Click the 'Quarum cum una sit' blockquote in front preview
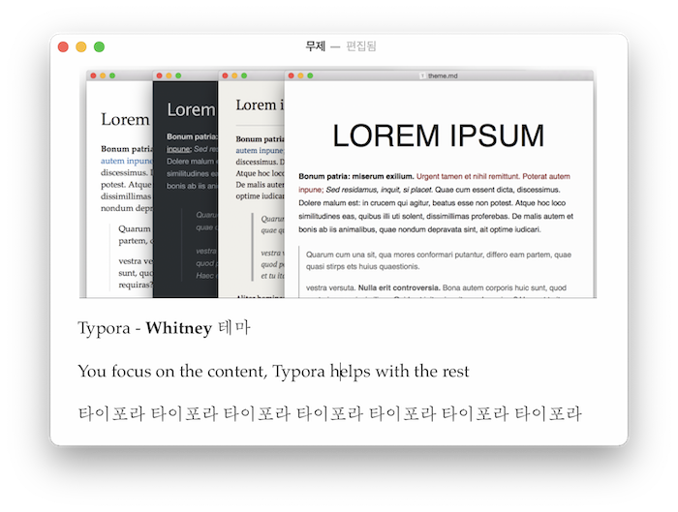Viewport: 678px width, 512px height. [439, 260]
